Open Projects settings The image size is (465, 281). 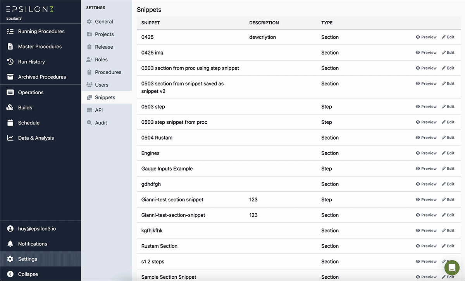coord(107,34)
